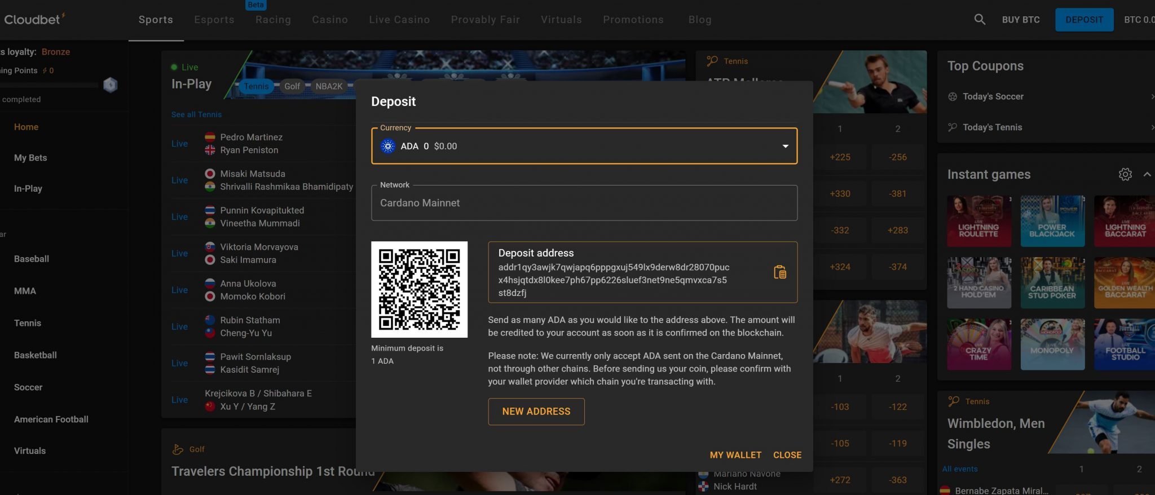Open the Virtuals tab in top navigation
Image resolution: width=1155 pixels, height=495 pixels.
tap(561, 20)
